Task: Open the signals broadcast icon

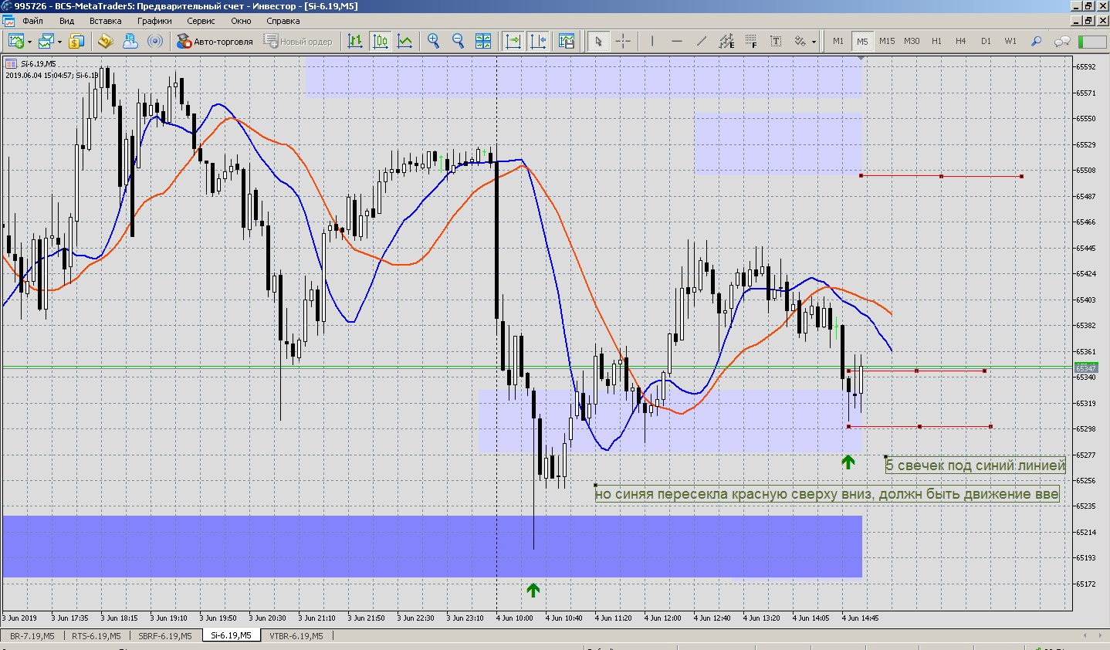Action: pos(155,41)
